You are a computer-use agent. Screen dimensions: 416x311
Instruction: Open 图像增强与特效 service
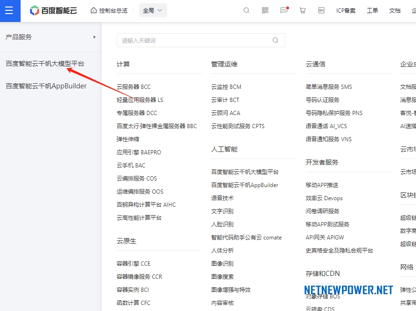click(231, 290)
